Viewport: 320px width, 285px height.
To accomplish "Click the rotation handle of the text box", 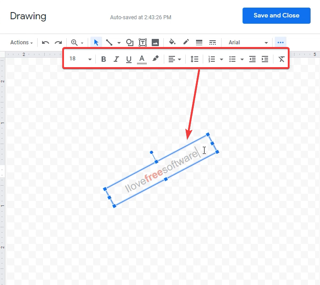I will coord(151,153).
